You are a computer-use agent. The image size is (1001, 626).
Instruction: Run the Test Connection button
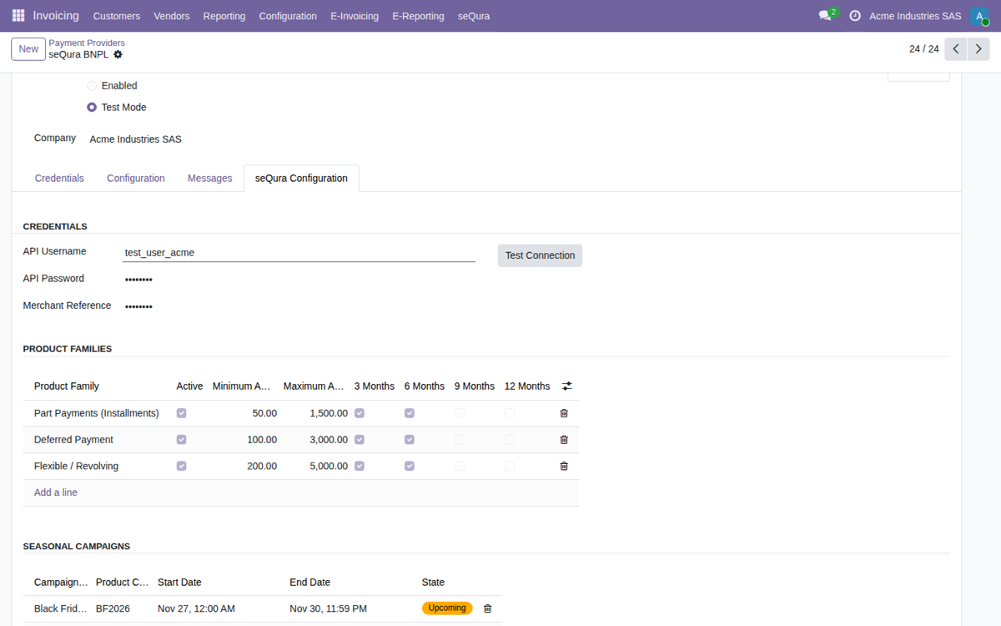tap(540, 255)
